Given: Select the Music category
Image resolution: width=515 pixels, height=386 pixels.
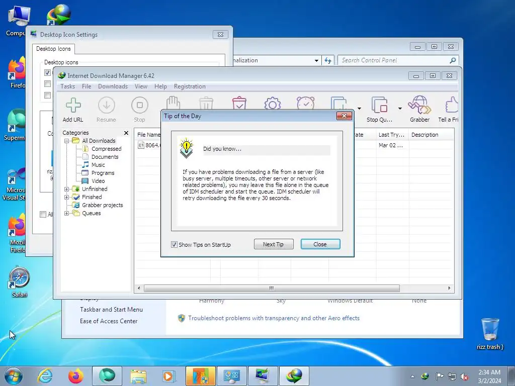Looking at the screenshot, I should tap(98, 165).
